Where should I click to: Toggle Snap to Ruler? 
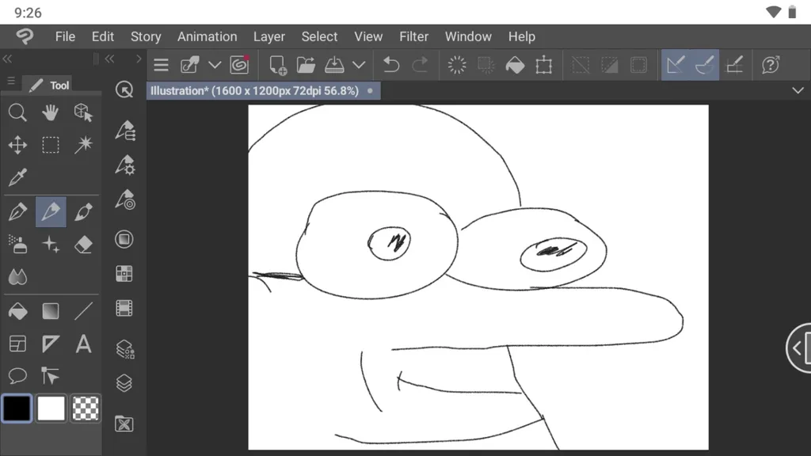(x=676, y=65)
